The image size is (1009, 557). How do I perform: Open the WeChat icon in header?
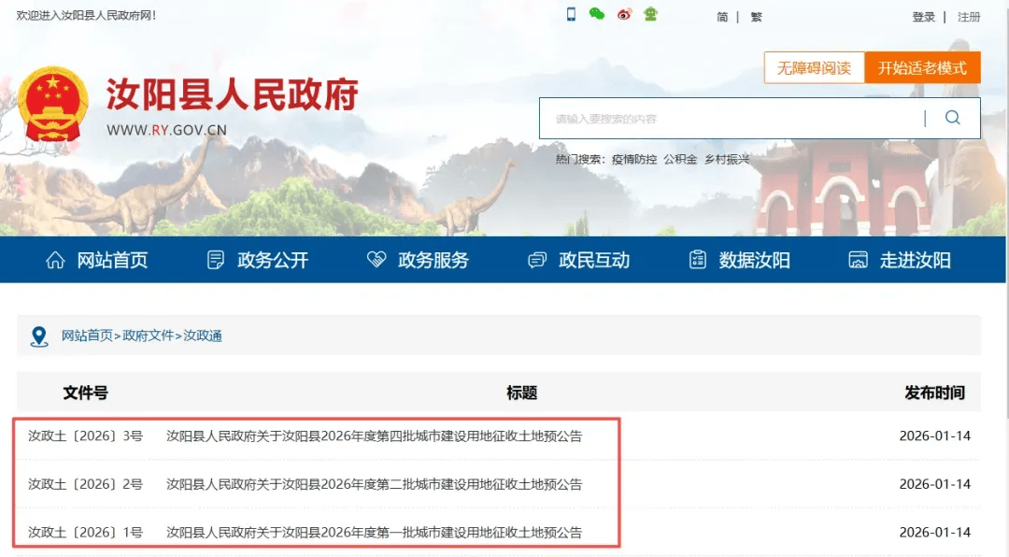coord(596,14)
